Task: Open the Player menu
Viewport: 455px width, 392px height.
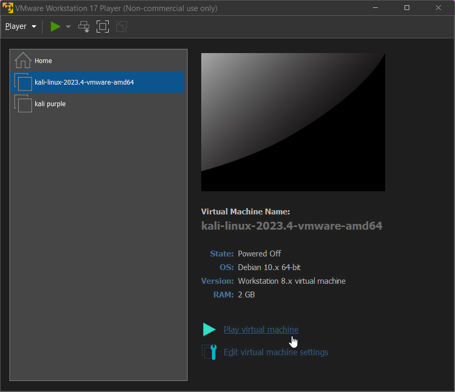Action: click(20, 26)
